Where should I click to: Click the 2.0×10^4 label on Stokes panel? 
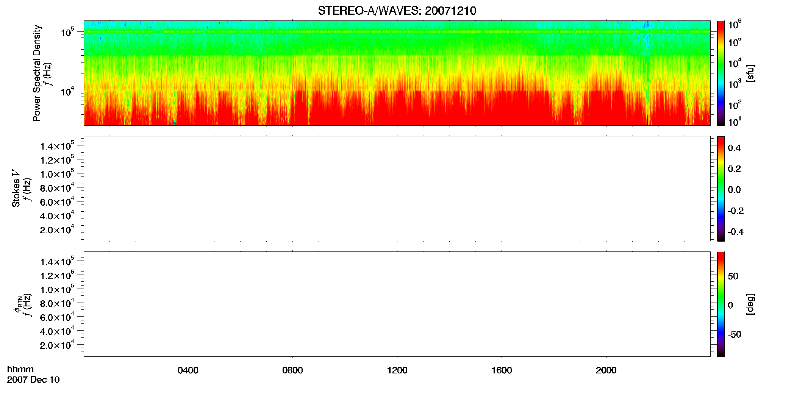[x=57, y=229]
